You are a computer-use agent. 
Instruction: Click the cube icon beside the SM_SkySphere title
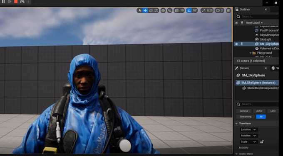[238, 76]
